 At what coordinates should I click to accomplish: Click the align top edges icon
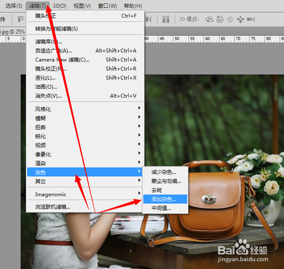coord(21,19)
